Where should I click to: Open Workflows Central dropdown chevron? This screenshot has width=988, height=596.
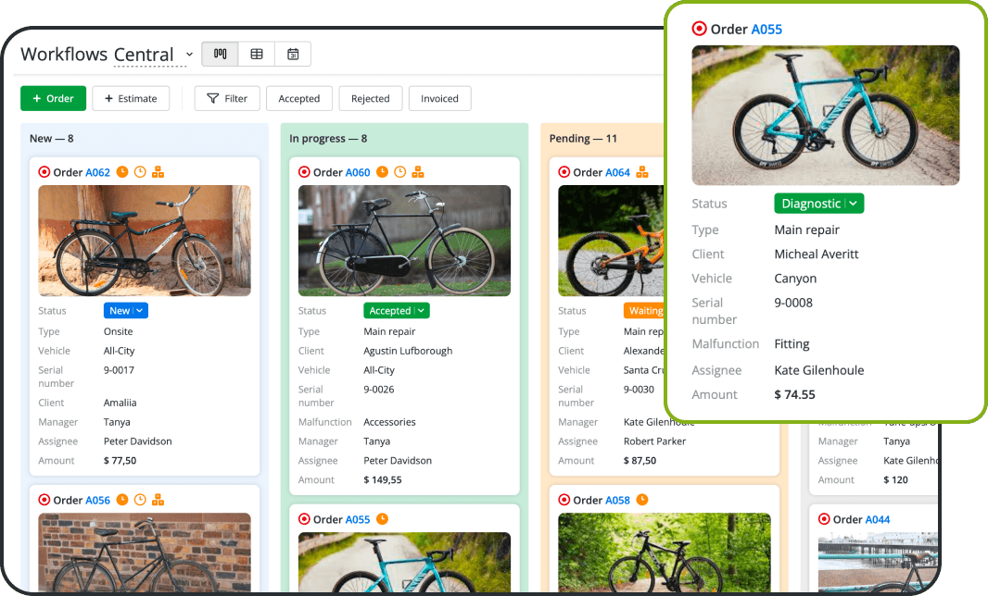pos(189,54)
